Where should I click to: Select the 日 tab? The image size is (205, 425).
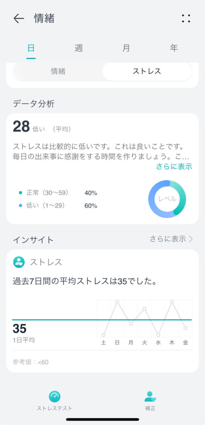pos(31,48)
